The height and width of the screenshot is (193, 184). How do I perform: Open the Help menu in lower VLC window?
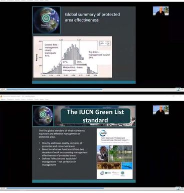(x=47, y=99)
